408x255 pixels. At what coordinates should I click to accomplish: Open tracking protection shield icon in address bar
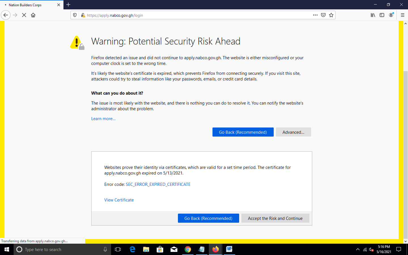coord(75,15)
